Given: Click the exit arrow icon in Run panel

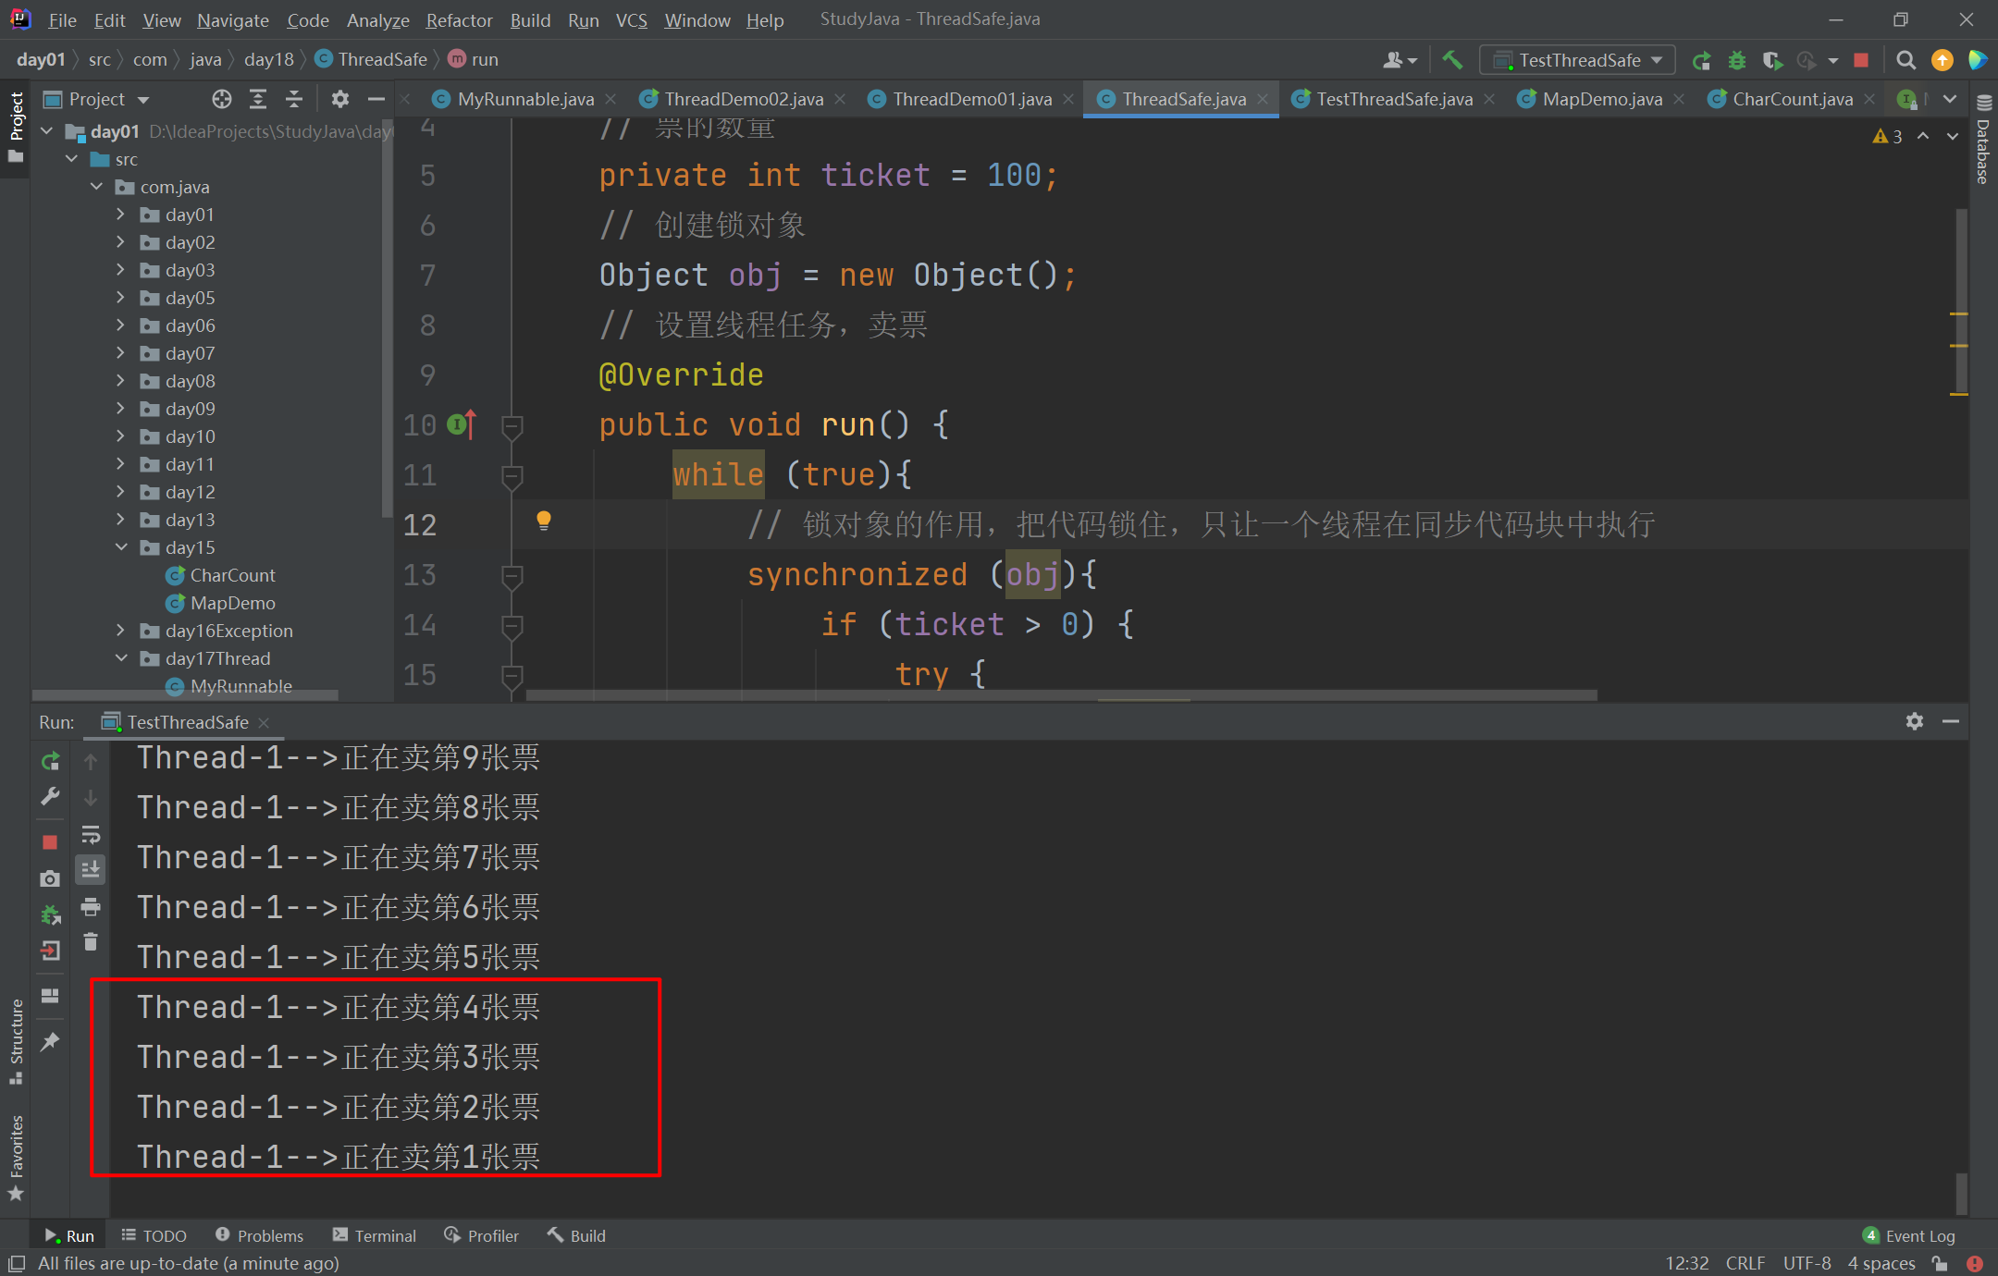Looking at the screenshot, I should tap(50, 951).
